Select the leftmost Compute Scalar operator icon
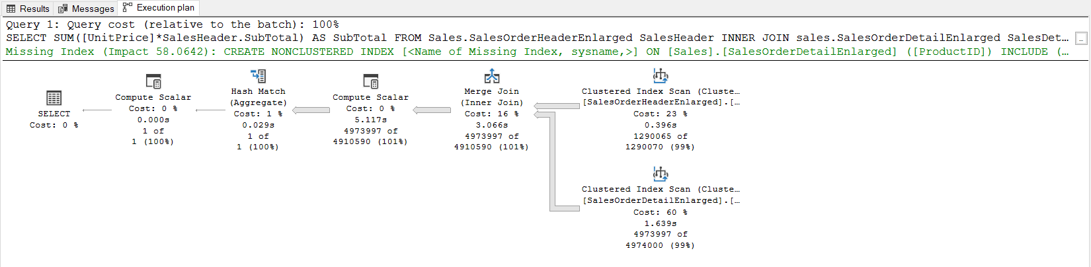1091x267 pixels. 153,82
